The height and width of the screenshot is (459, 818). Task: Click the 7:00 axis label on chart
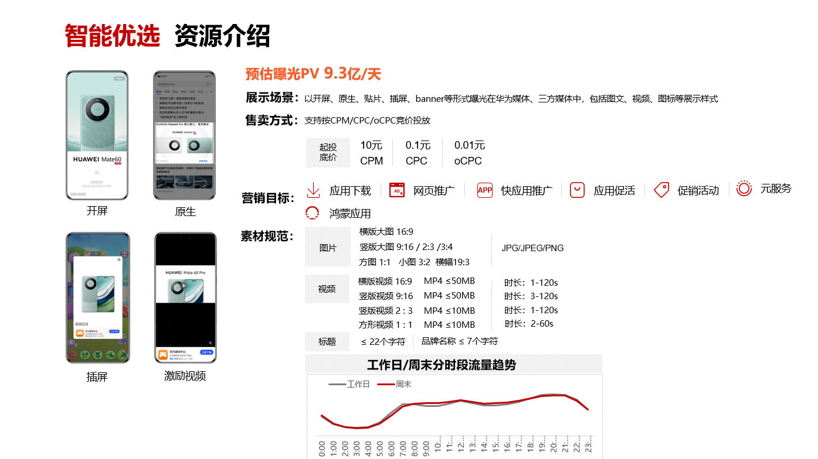[403, 449]
